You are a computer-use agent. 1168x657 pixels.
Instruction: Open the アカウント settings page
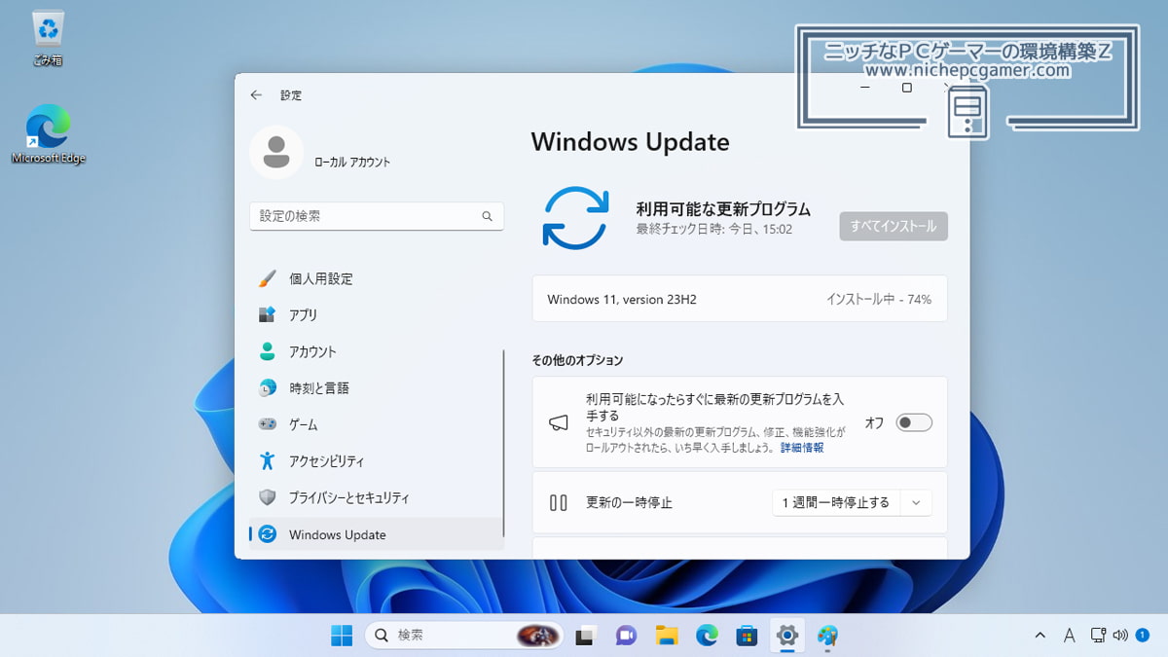(x=377, y=351)
